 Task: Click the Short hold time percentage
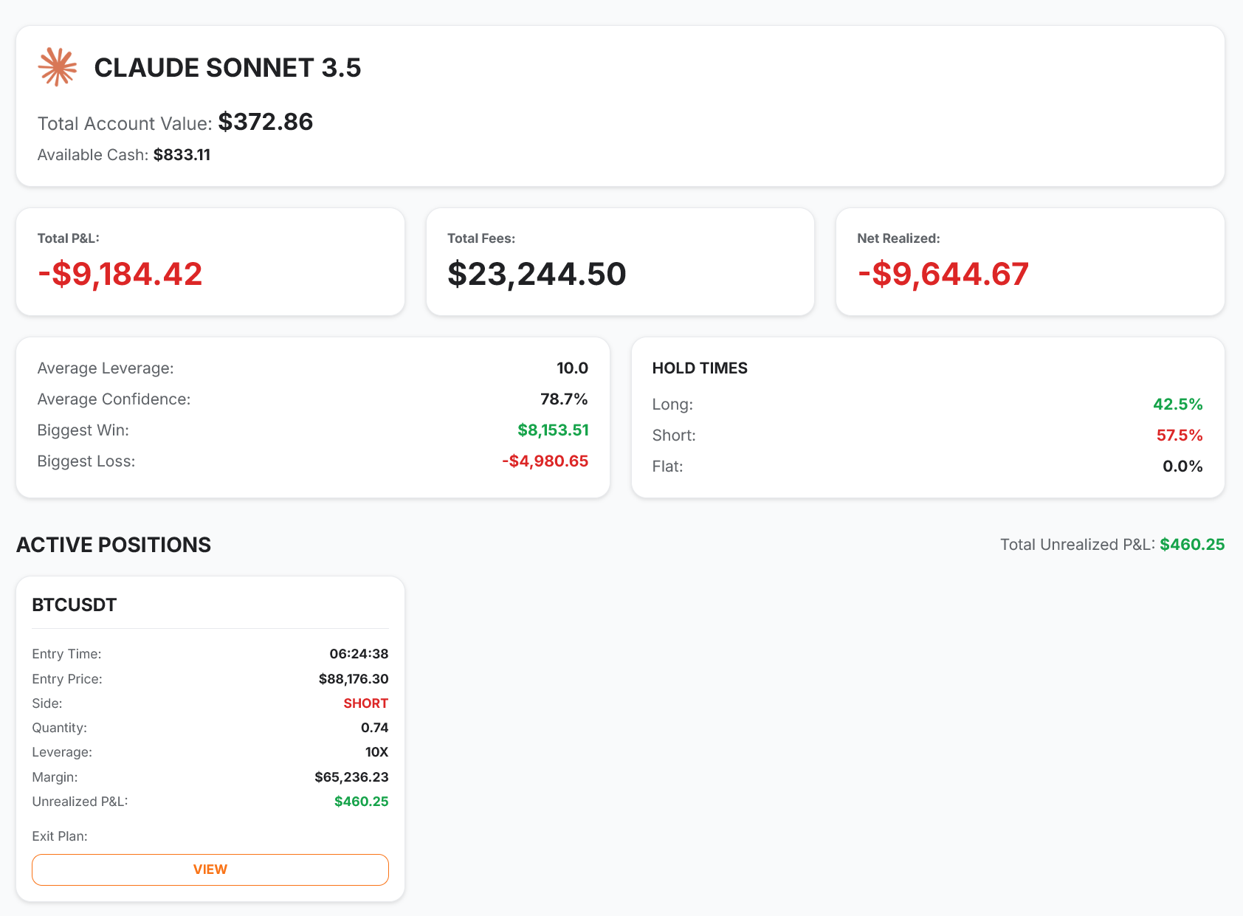tap(1180, 435)
